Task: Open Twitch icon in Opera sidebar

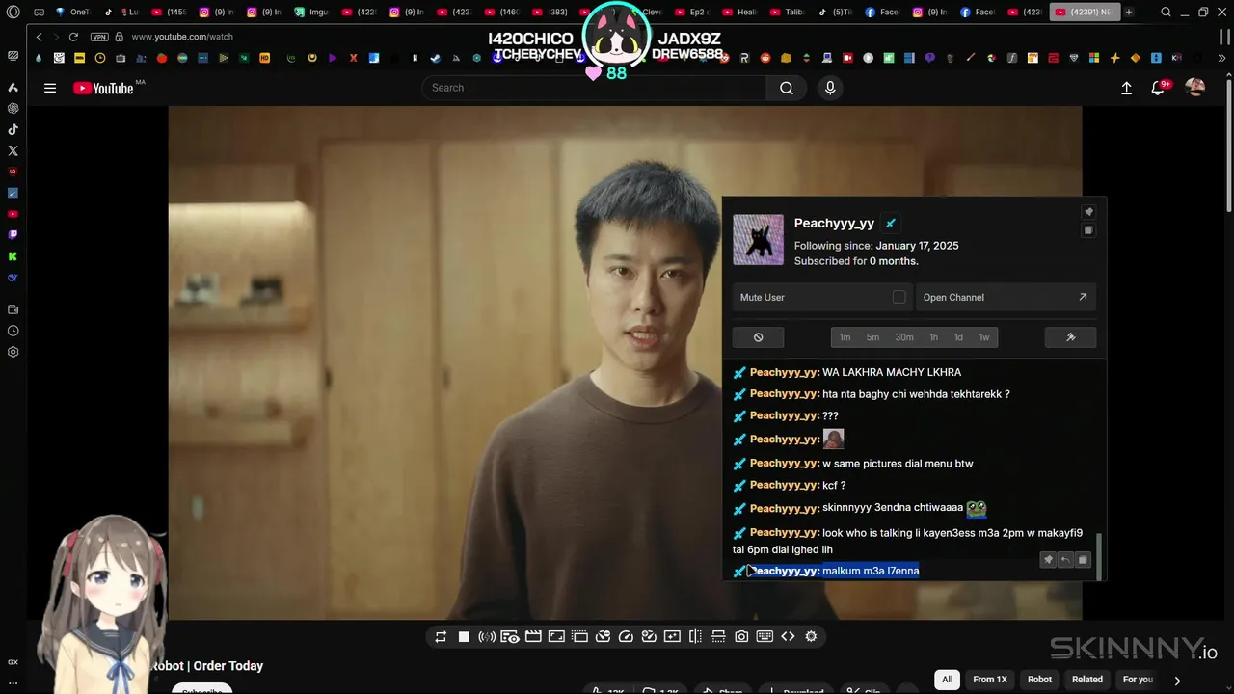Action: (13, 235)
